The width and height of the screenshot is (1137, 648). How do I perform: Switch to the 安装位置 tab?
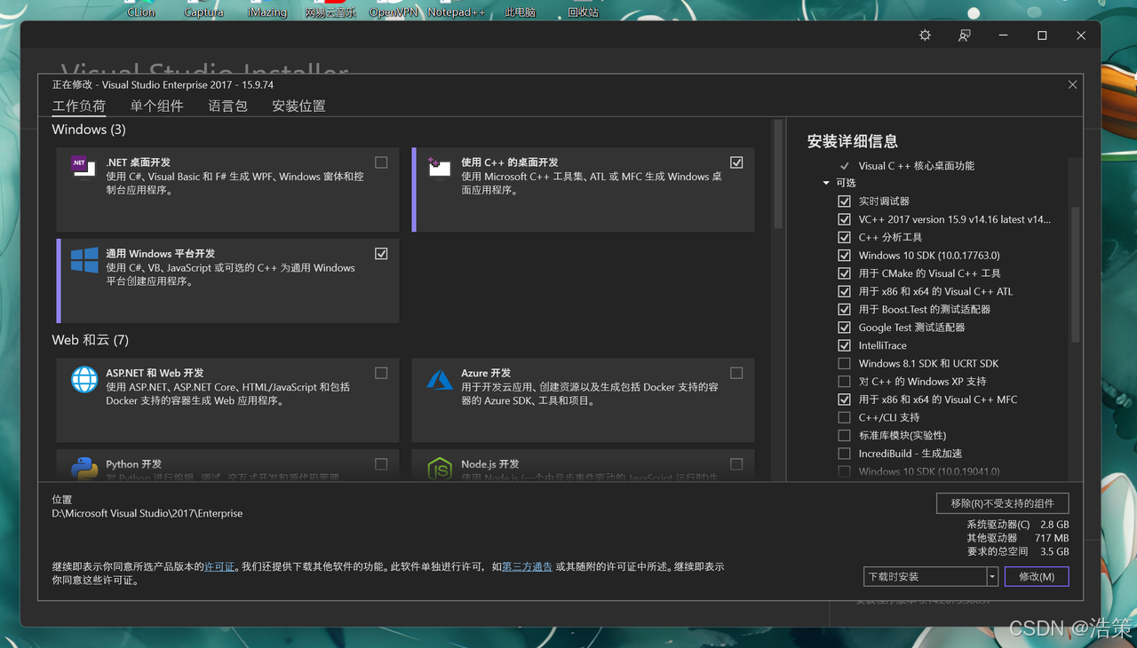298,107
